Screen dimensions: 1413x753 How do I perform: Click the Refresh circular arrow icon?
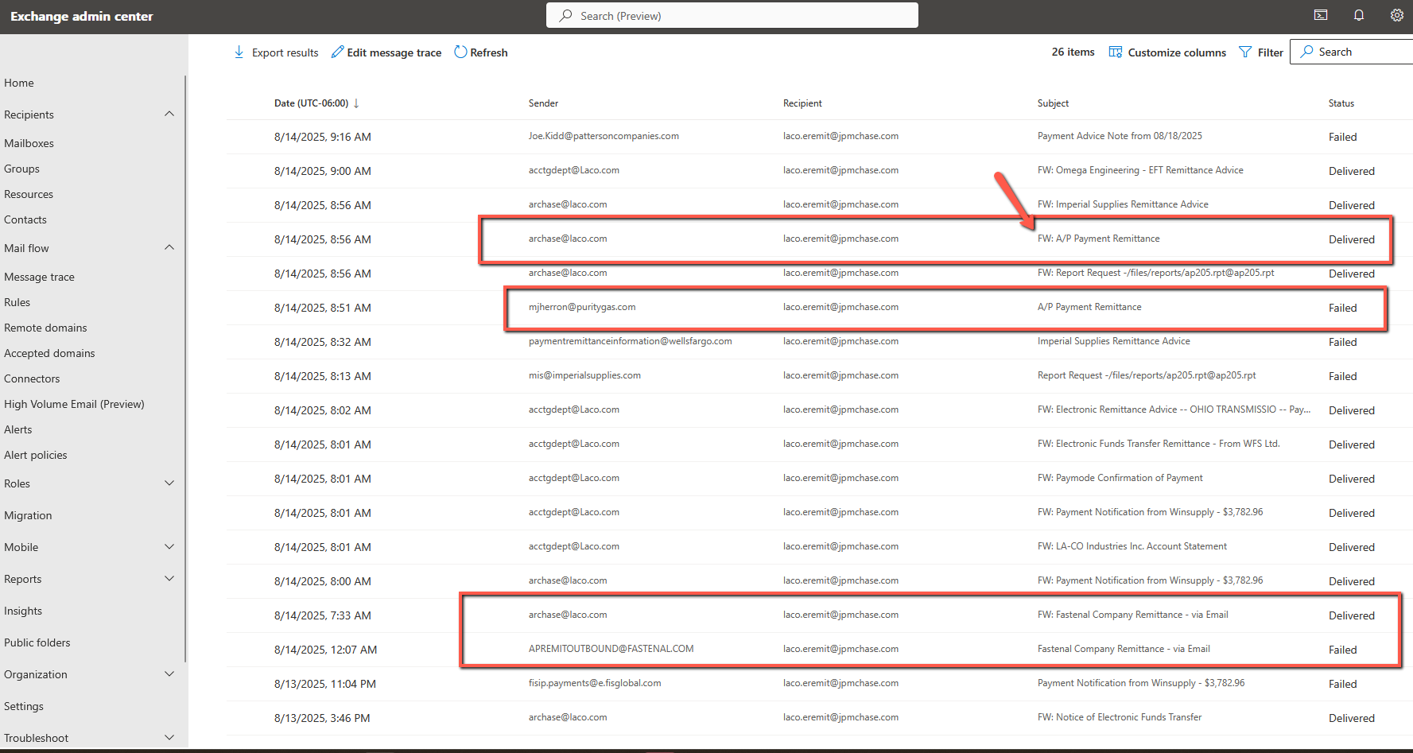[460, 52]
